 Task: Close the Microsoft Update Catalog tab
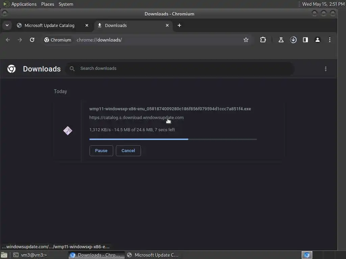click(x=87, y=25)
